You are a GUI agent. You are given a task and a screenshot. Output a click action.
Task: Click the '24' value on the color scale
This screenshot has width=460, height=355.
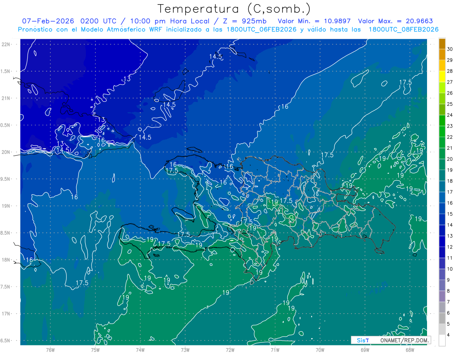click(450, 115)
